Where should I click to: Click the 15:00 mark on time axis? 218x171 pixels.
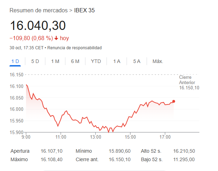130,136
